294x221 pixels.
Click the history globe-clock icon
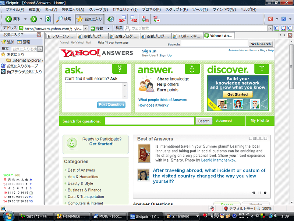[111, 19]
